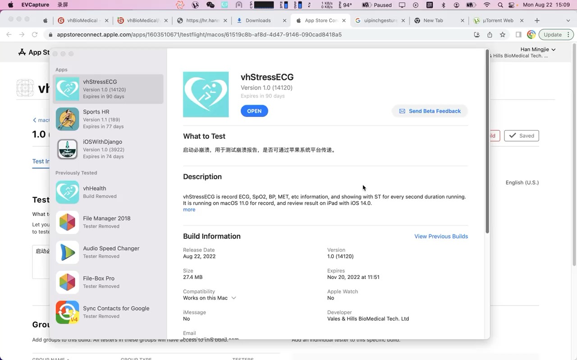Click the share icon in address bar
The width and height of the screenshot is (577, 360).
490,35
